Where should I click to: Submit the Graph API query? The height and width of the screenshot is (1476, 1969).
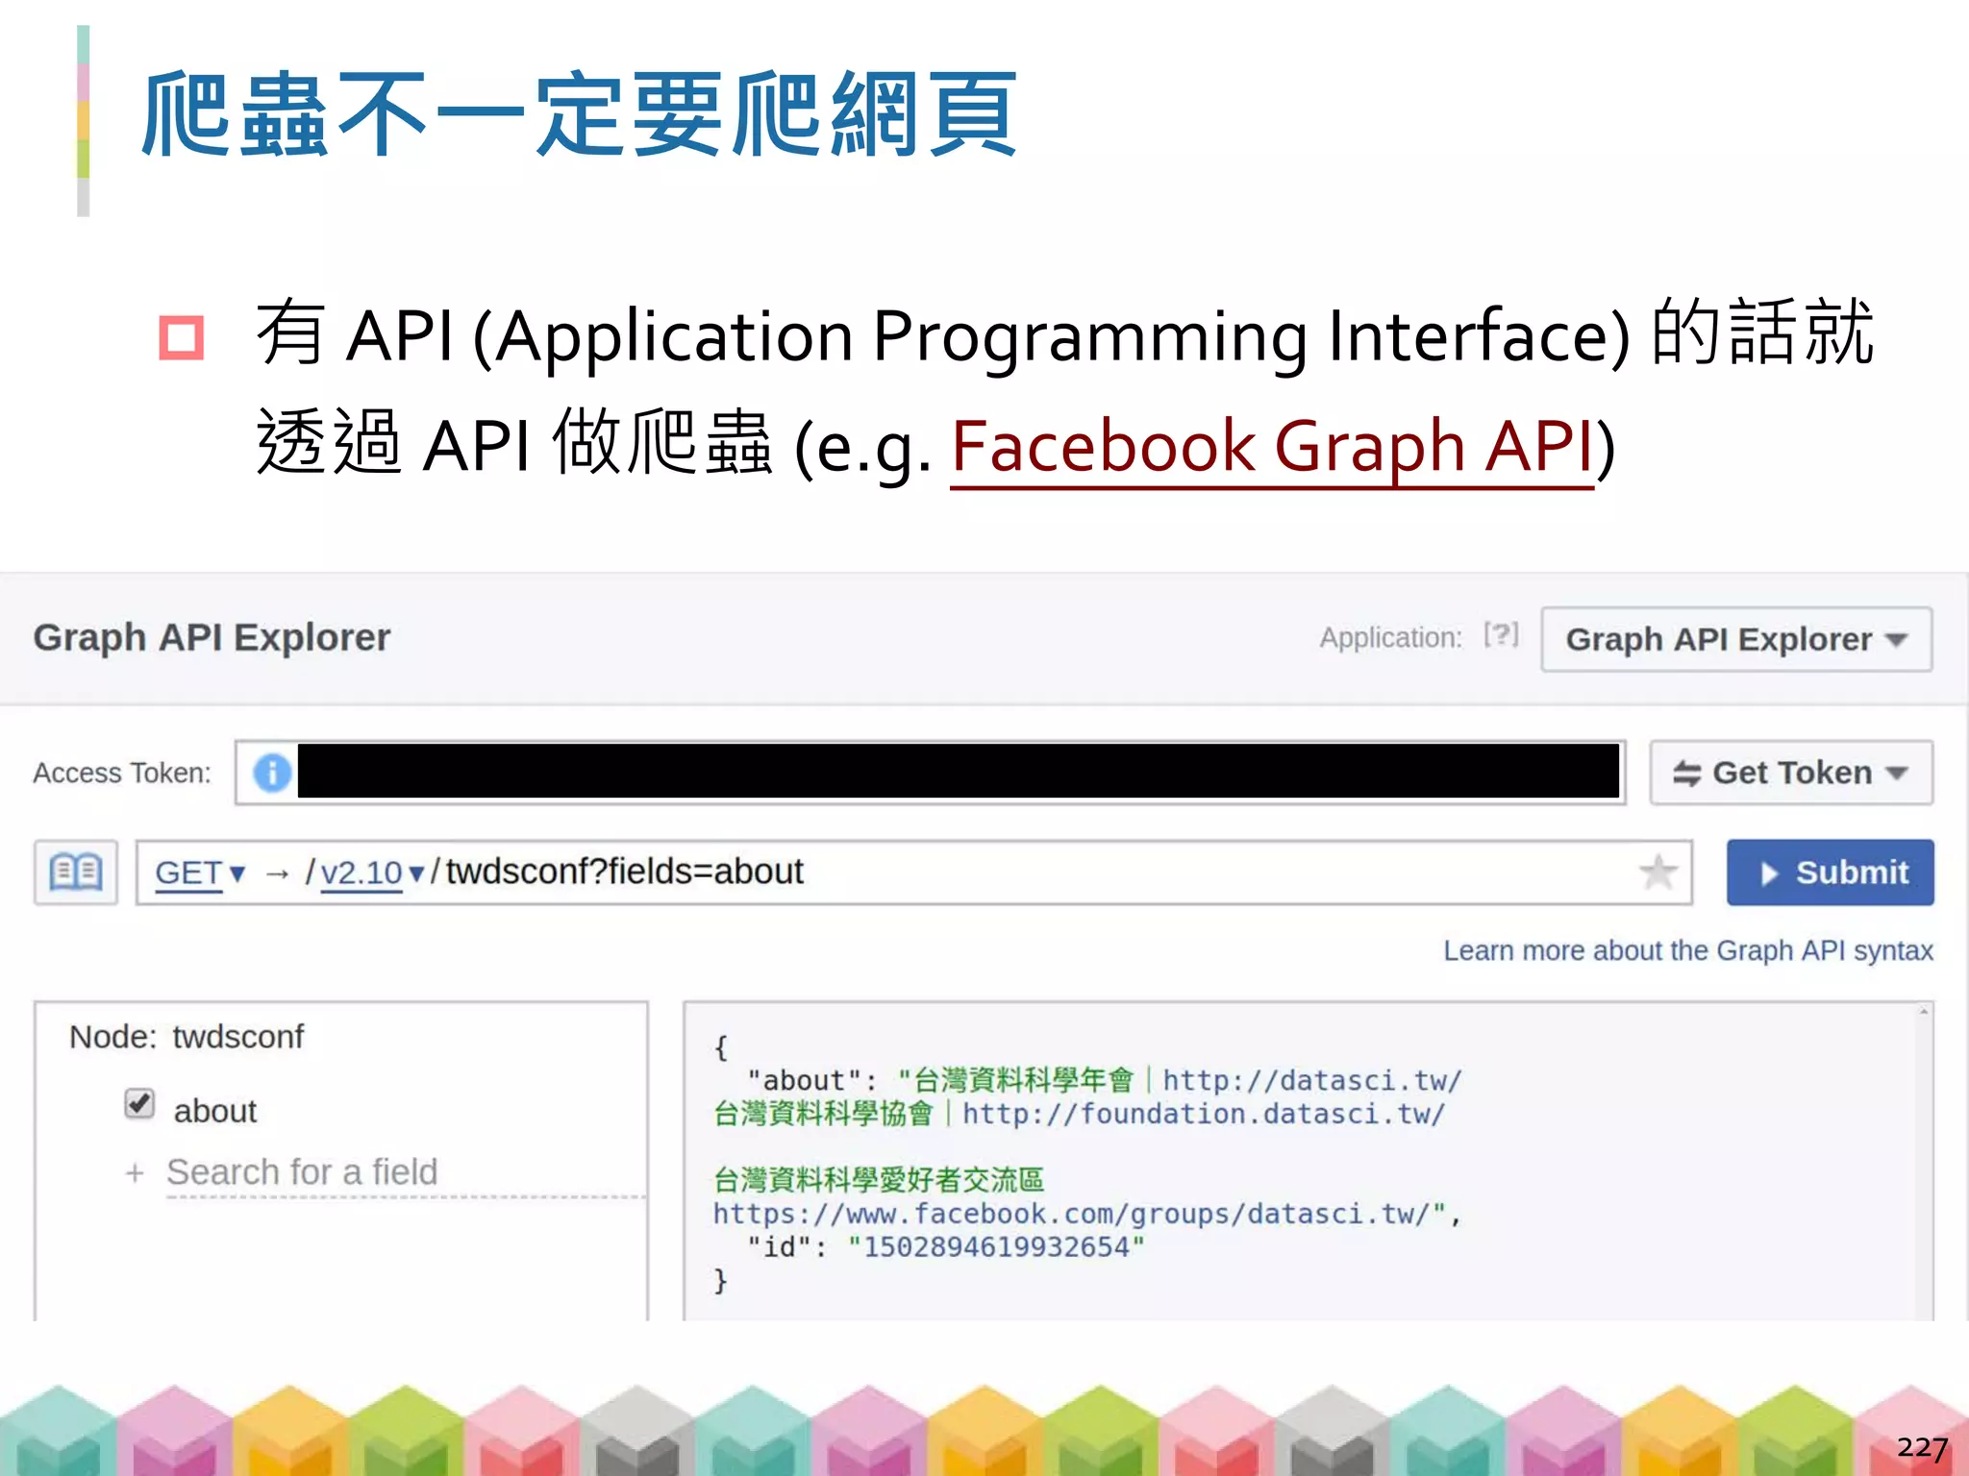pyautogui.click(x=1830, y=873)
